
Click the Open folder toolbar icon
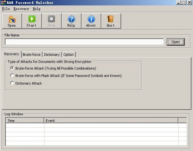tap(12, 19)
